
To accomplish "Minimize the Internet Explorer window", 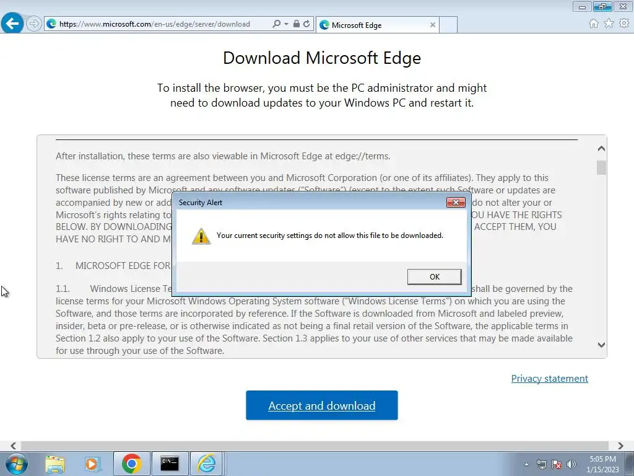I will 582,6.
